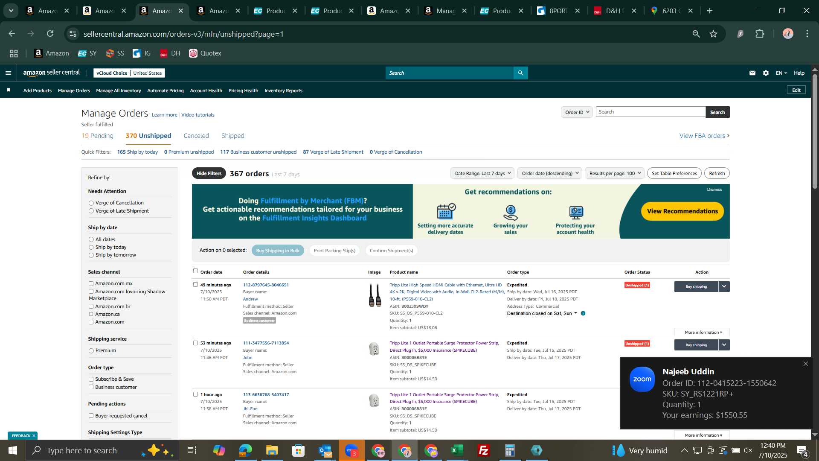Open File Explorer from the taskbar
Screen dimensions: 819x461
[x=272, y=450]
